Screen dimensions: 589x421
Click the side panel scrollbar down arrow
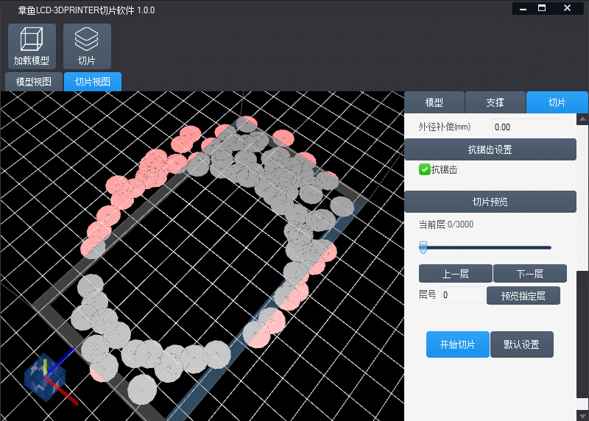pos(582,416)
